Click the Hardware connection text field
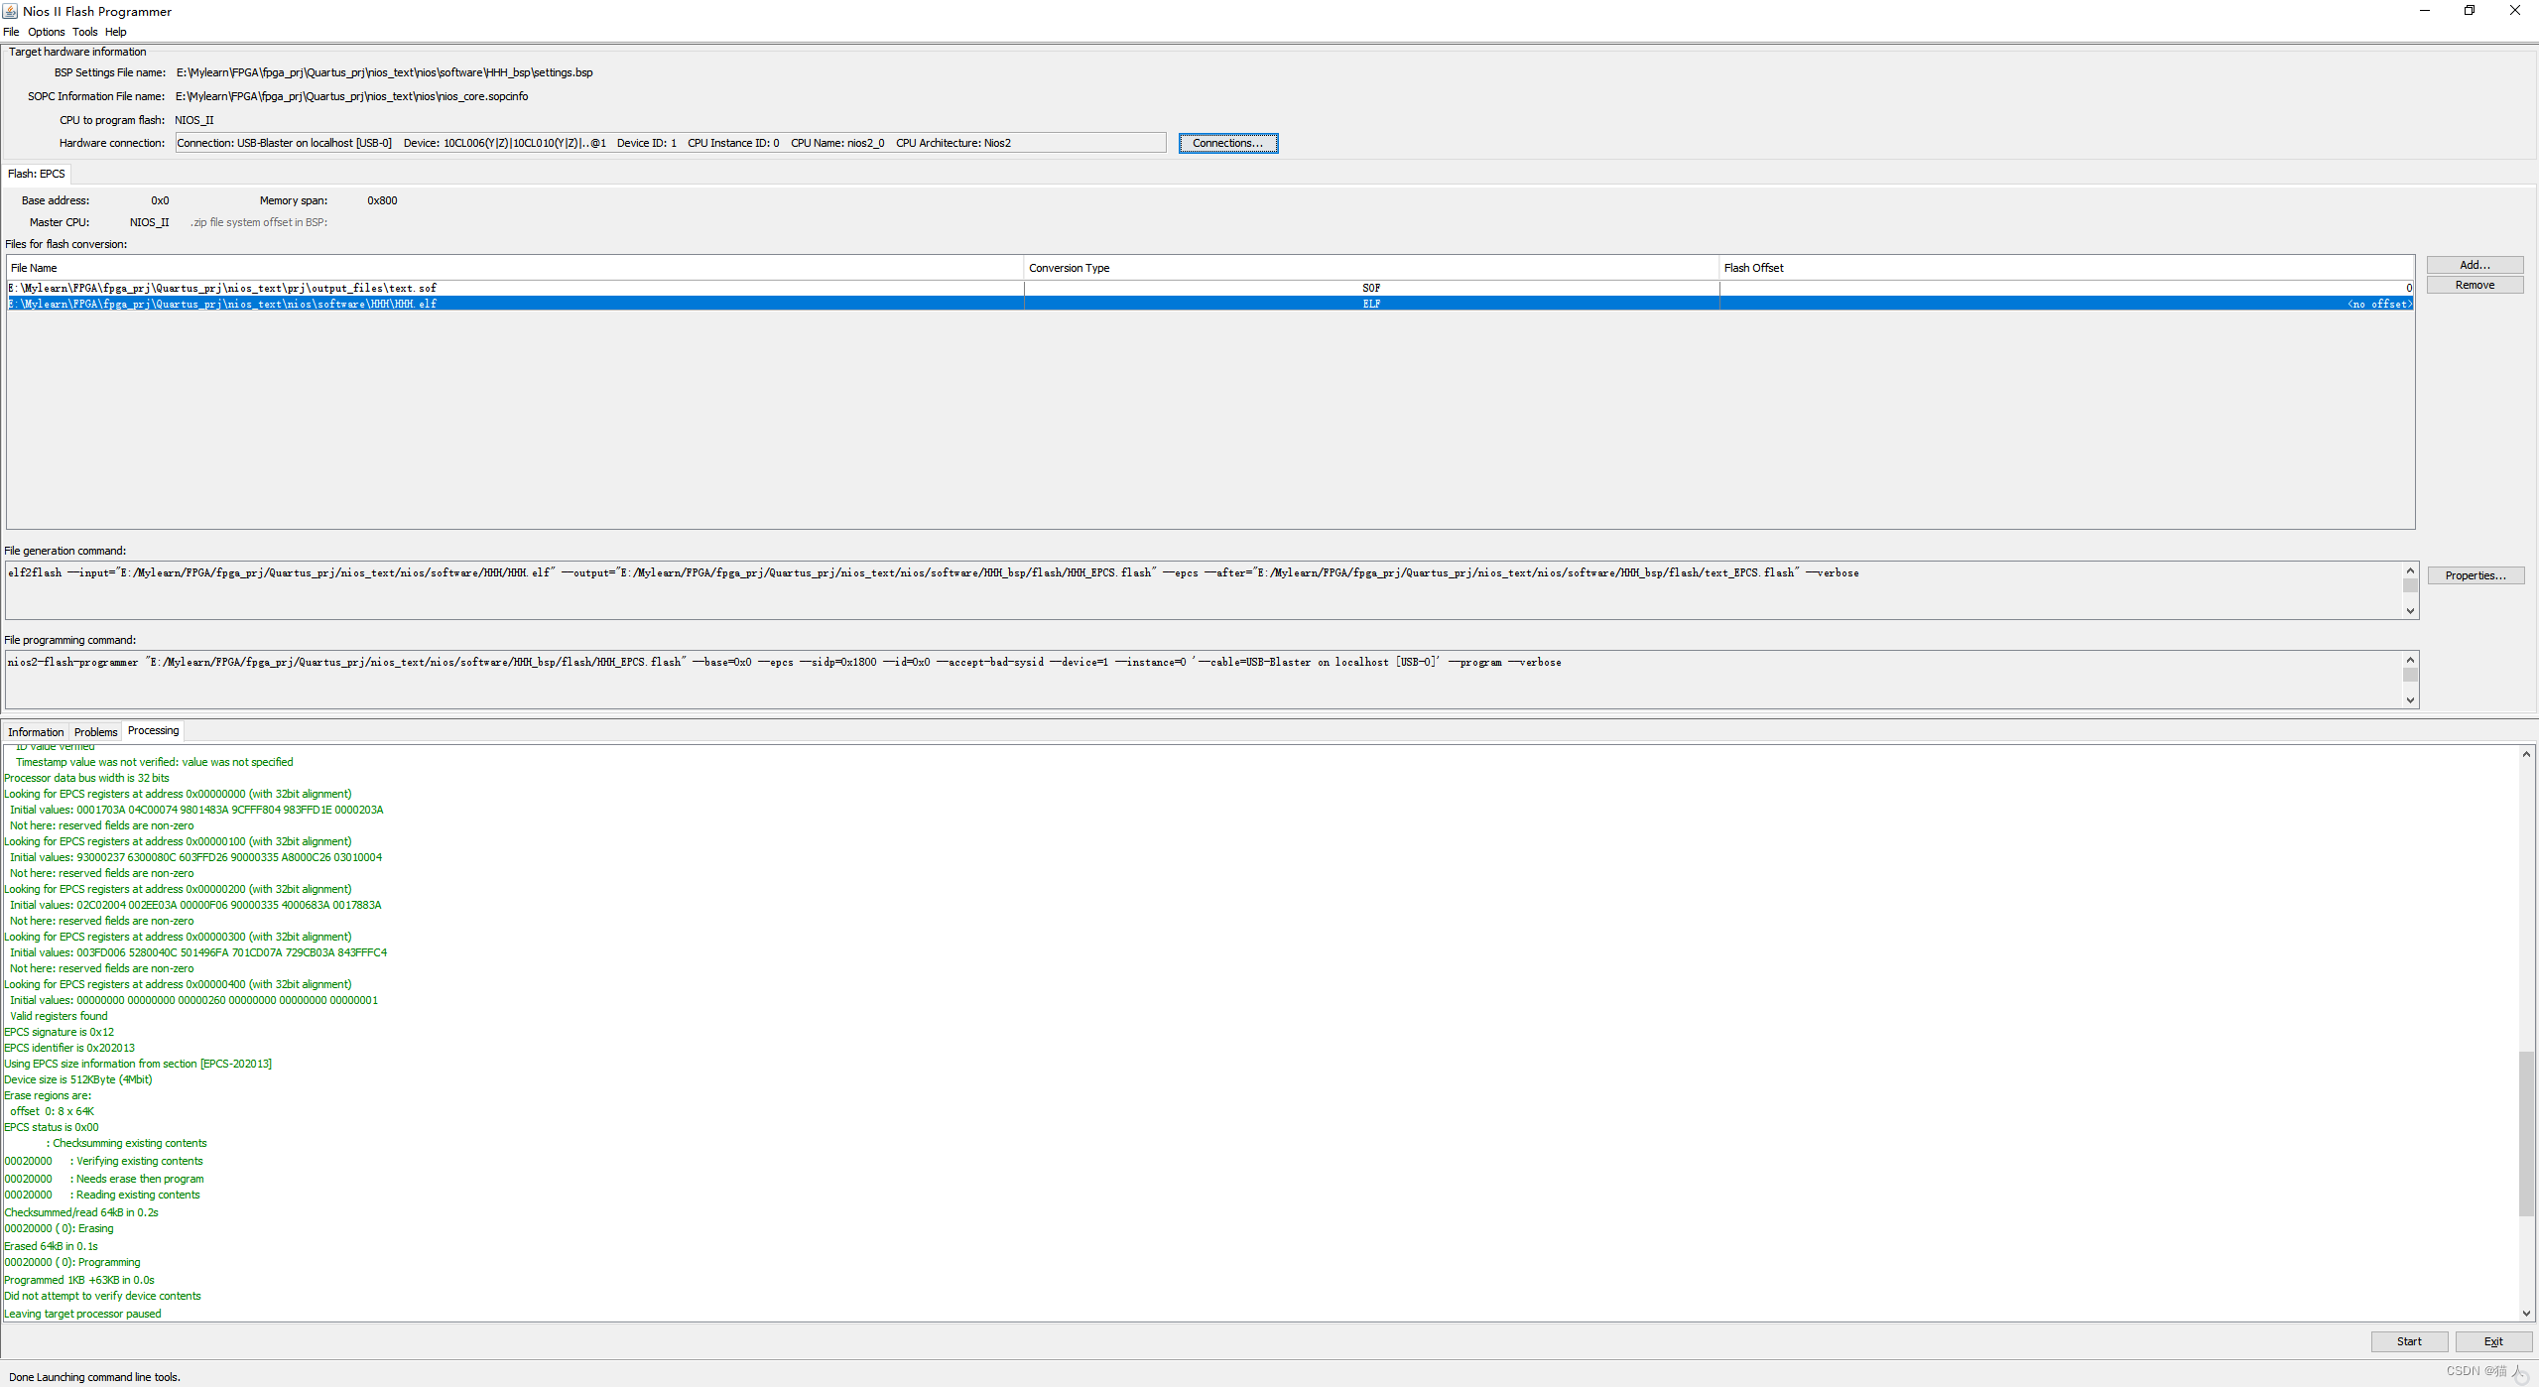 [x=670, y=143]
